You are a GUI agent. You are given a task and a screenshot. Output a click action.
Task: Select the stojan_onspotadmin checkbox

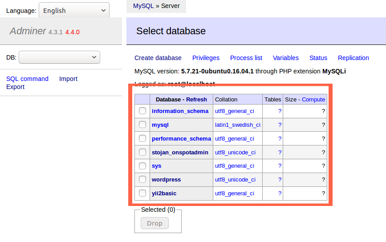point(142,152)
